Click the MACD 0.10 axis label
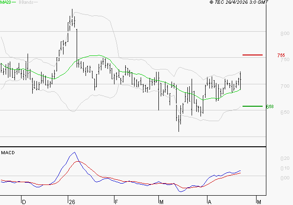This screenshot has height=205, width=293. 285,168
